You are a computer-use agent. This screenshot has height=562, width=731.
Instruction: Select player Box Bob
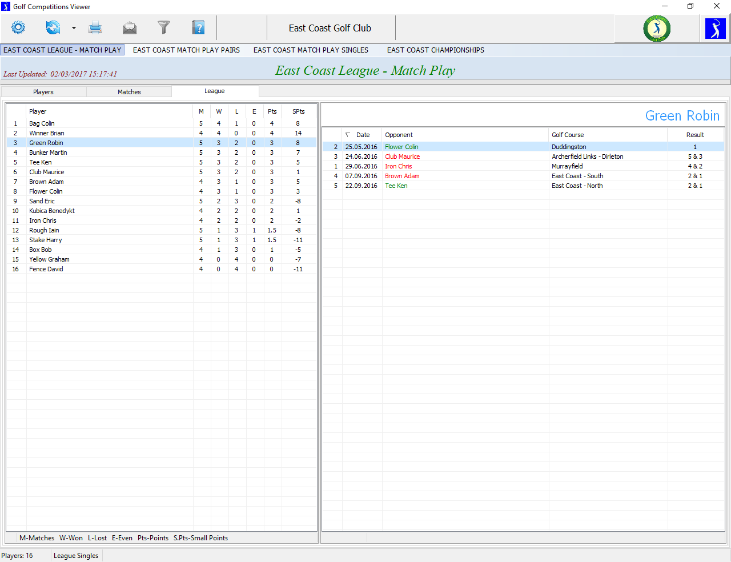161,250
